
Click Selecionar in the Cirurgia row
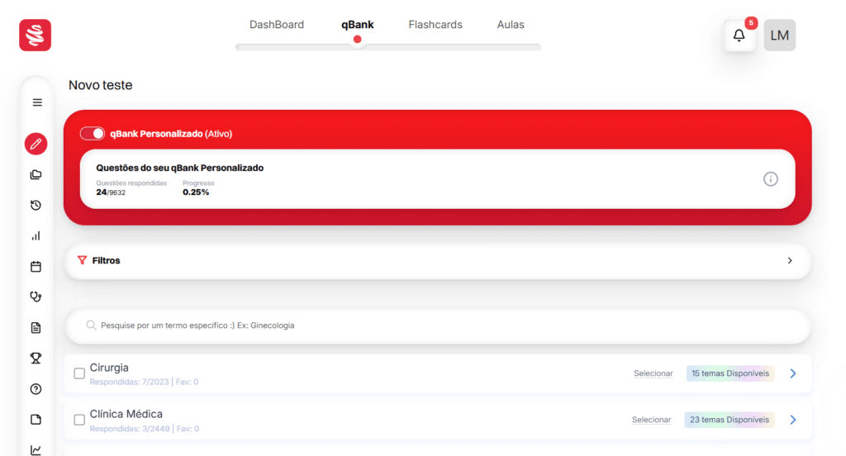point(653,373)
